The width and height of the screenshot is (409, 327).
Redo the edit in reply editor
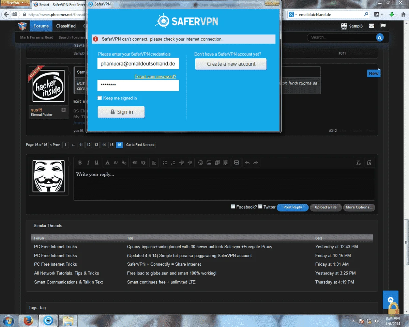[256, 163]
